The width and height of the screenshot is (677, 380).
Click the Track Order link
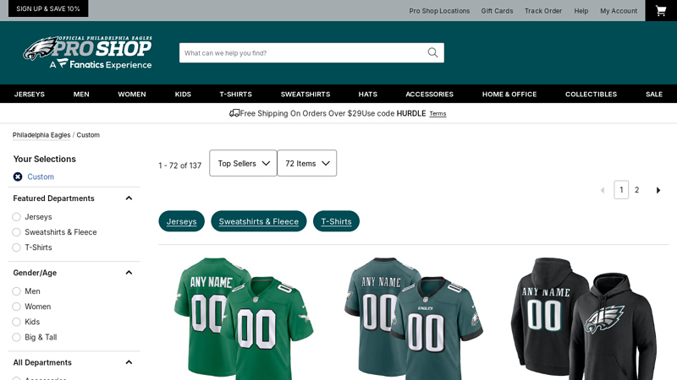pyautogui.click(x=542, y=11)
